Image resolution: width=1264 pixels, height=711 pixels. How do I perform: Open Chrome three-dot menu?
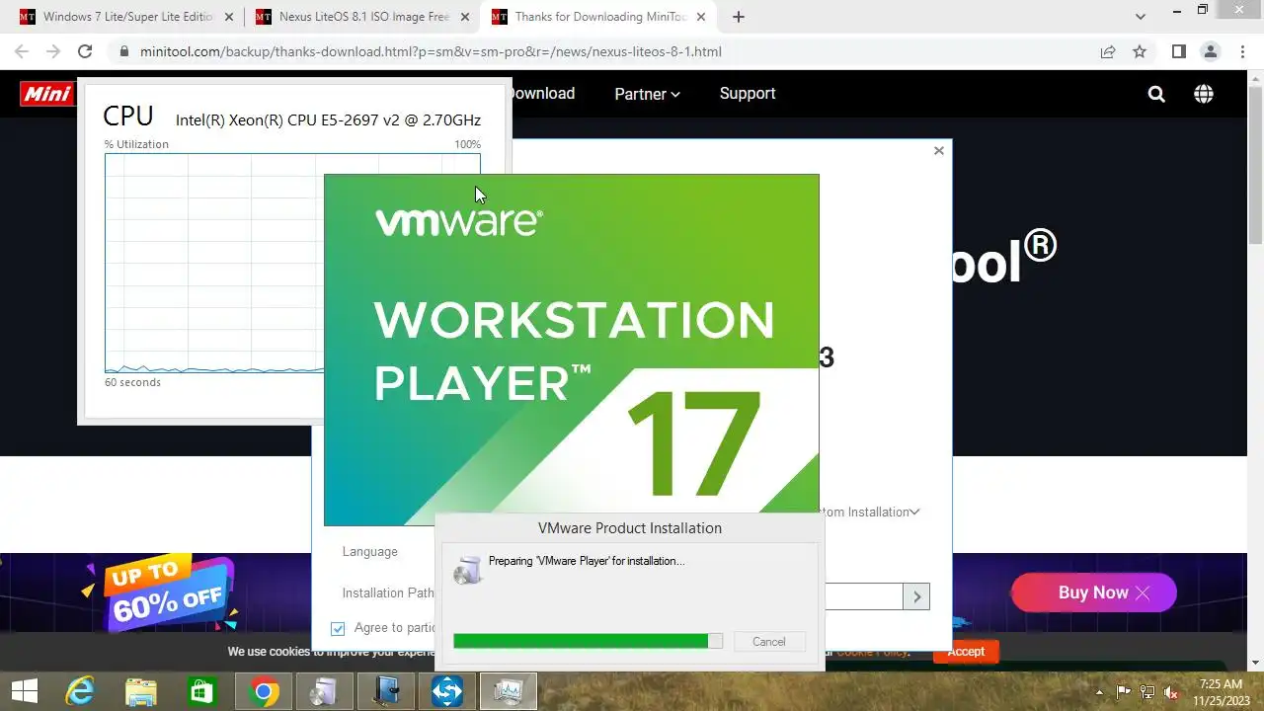click(1241, 51)
